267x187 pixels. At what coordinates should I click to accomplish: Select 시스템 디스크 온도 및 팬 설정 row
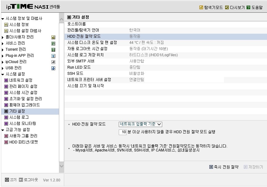[x=166, y=43]
